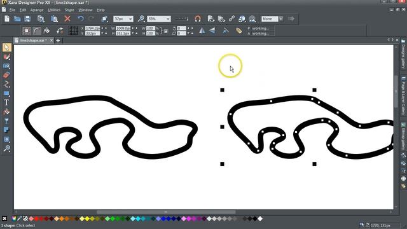Viewport: 407px width, 229px height.
Task: Delete selection with red X
Action: pyautogui.click(x=67, y=18)
